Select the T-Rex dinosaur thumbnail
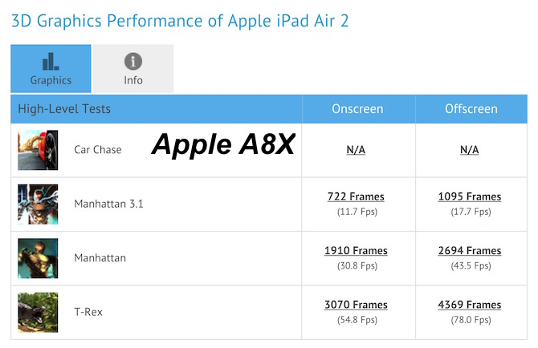The height and width of the screenshot is (348, 538). pyautogui.click(x=38, y=313)
